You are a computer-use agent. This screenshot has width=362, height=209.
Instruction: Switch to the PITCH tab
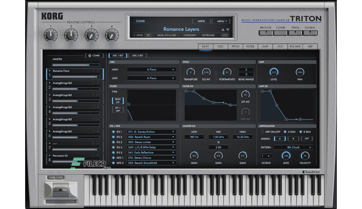coord(235,47)
